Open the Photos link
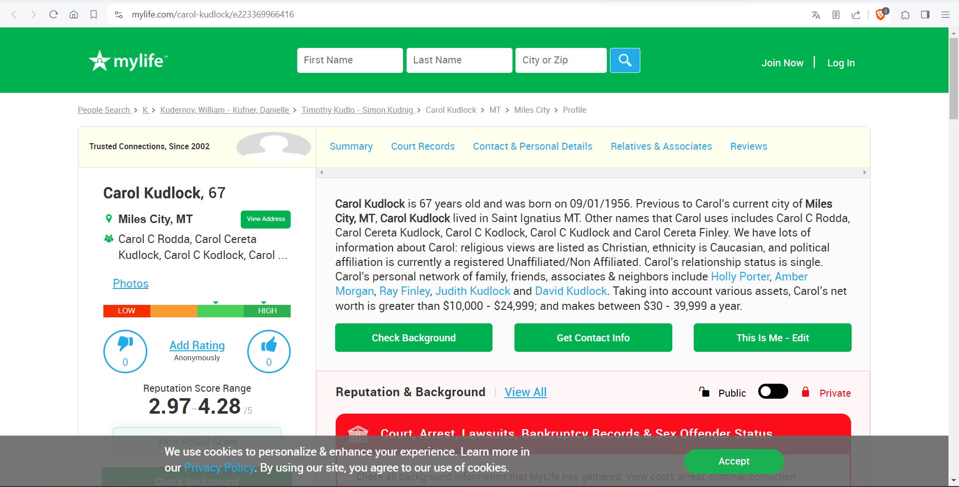 tap(130, 283)
